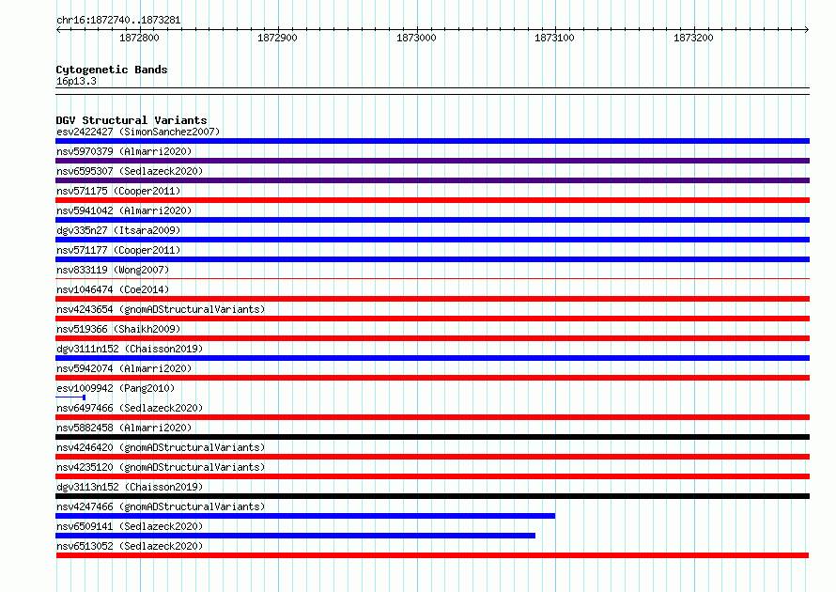836x592 pixels.
Task: Select the red bar under nsv4246420
Action: click(432, 457)
